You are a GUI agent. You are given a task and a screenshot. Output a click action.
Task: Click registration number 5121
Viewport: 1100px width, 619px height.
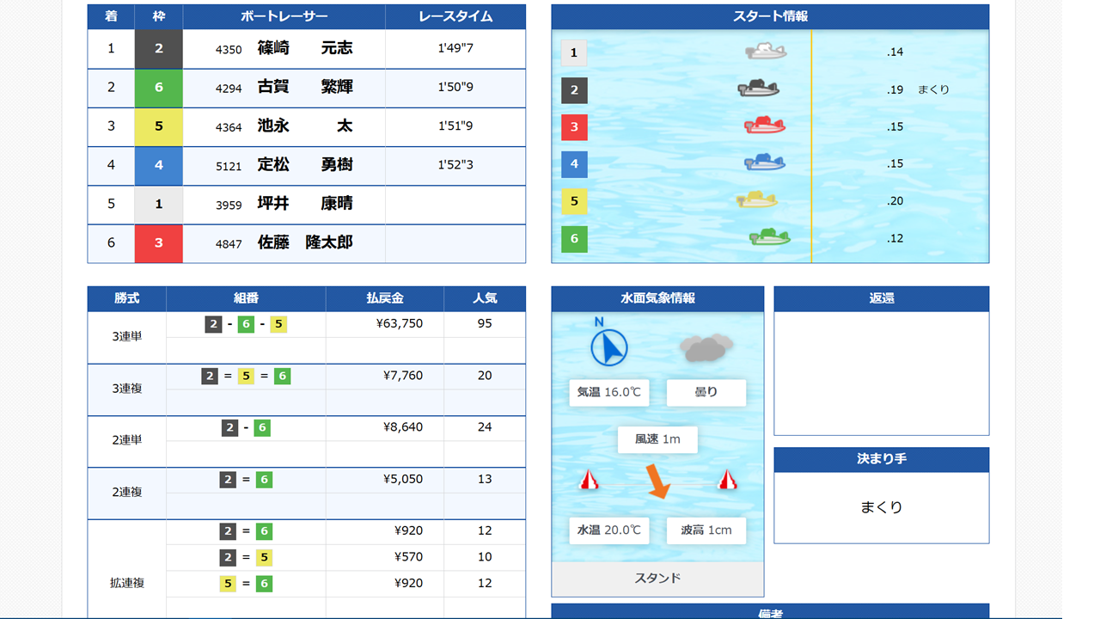pos(229,166)
